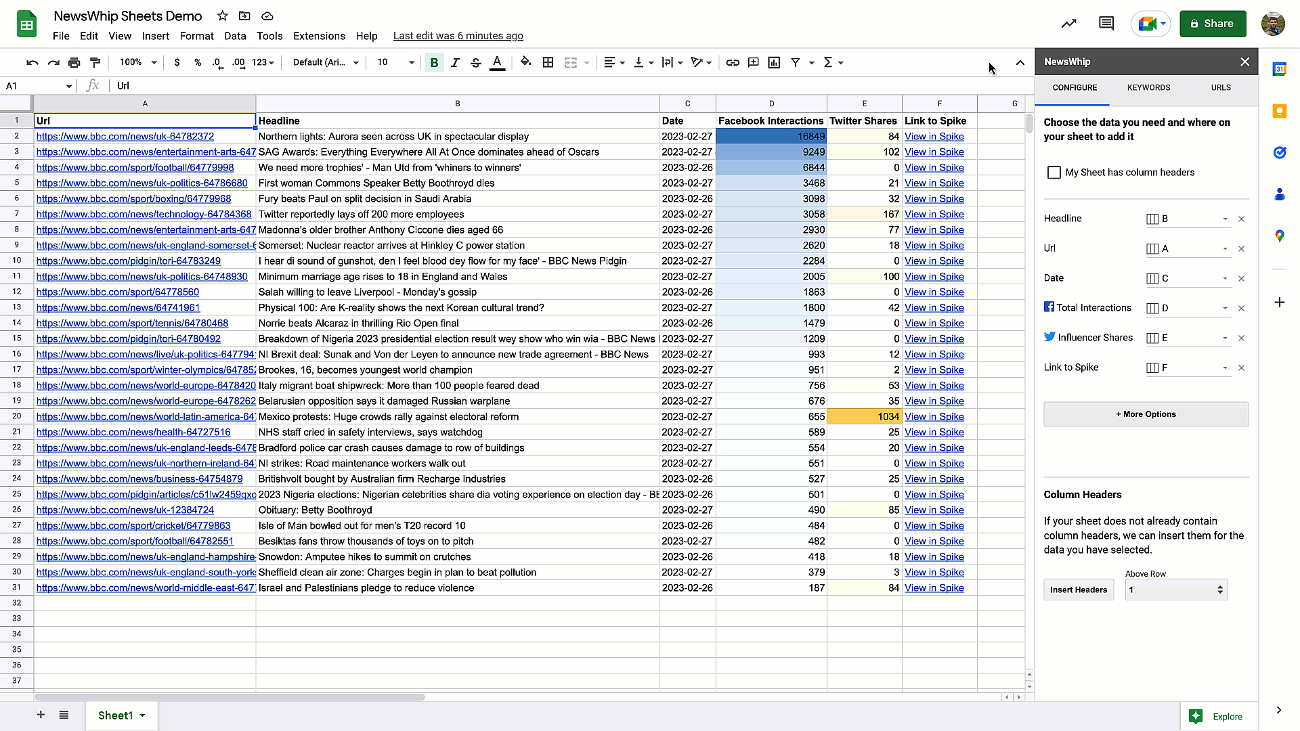This screenshot has height=731, width=1300.
Task: Open the File menu
Action: coord(61,36)
